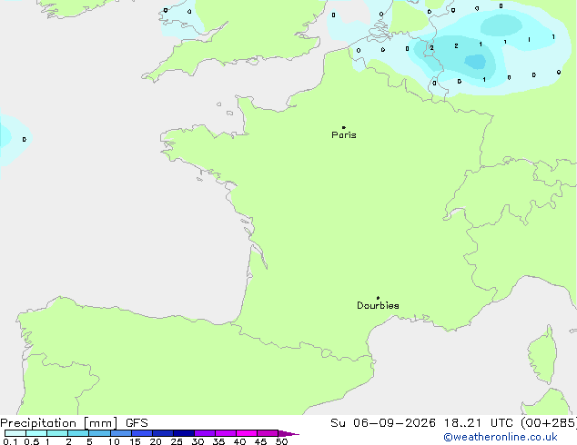Click the Precipitation [mm] GFS title
The width and height of the screenshot is (577, 445).
point(74,423)
